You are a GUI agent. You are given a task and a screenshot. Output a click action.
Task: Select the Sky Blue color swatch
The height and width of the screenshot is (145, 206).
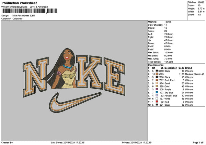point(157,92)
